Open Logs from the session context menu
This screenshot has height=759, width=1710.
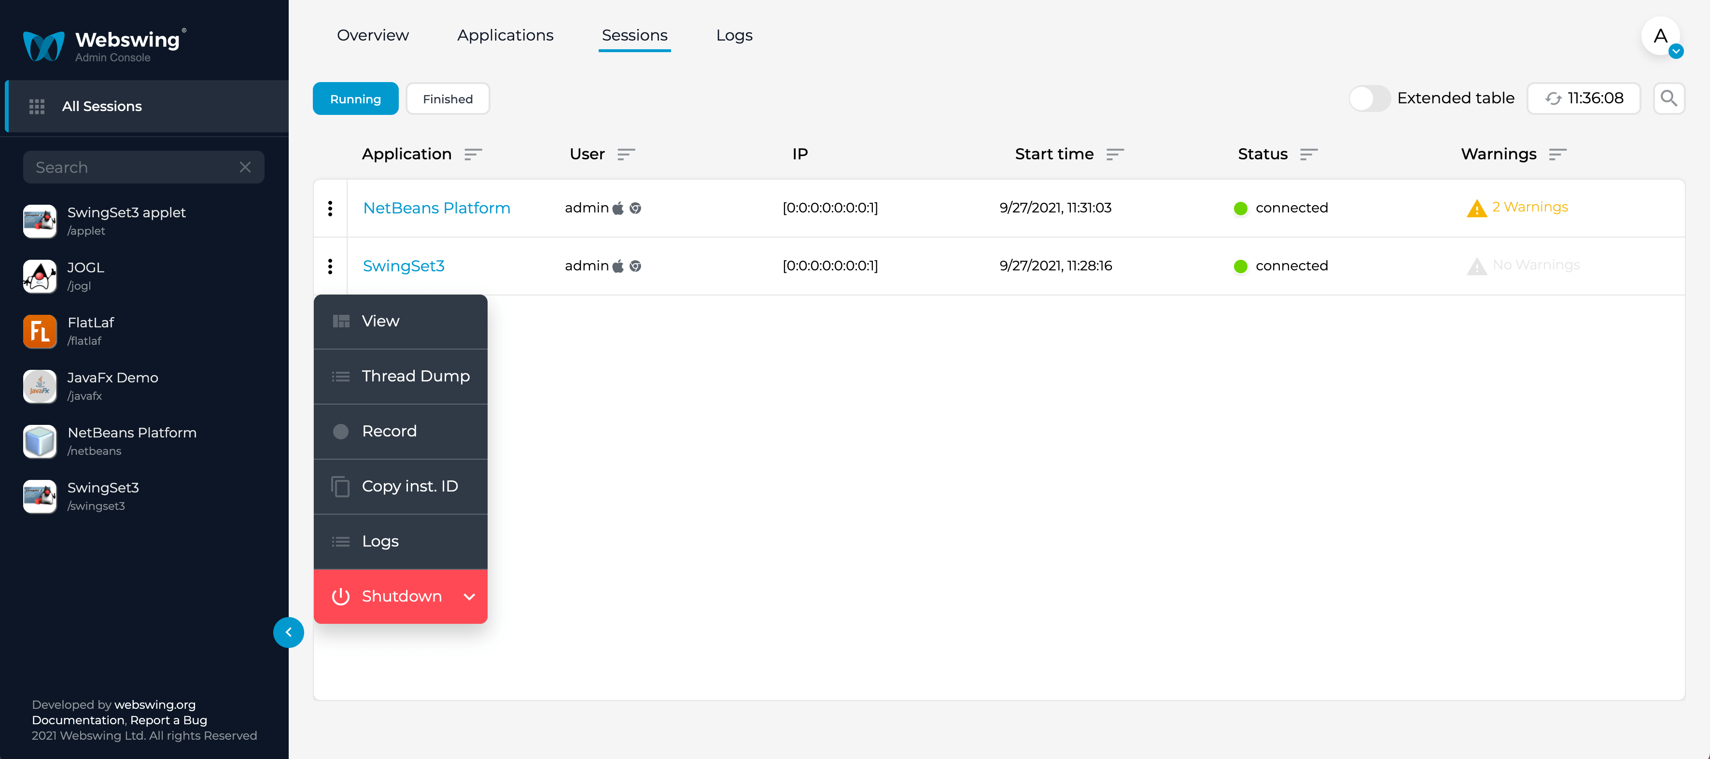[x=401, y=542]
